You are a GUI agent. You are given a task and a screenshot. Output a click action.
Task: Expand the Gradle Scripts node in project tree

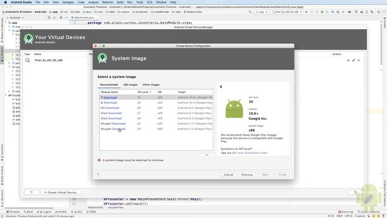[x=6, y=96]
